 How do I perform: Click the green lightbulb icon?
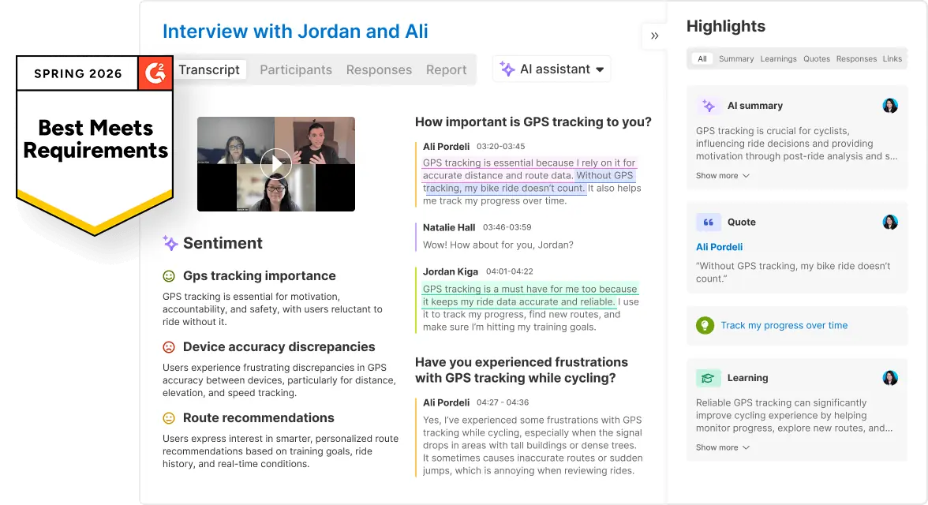coord(705,325)
